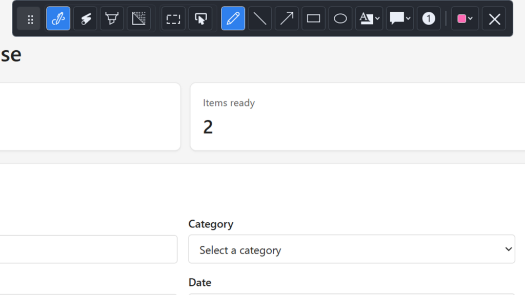Click the Items ready label
525x295 pixels.
pyautogui.click(x=229, y=102)
